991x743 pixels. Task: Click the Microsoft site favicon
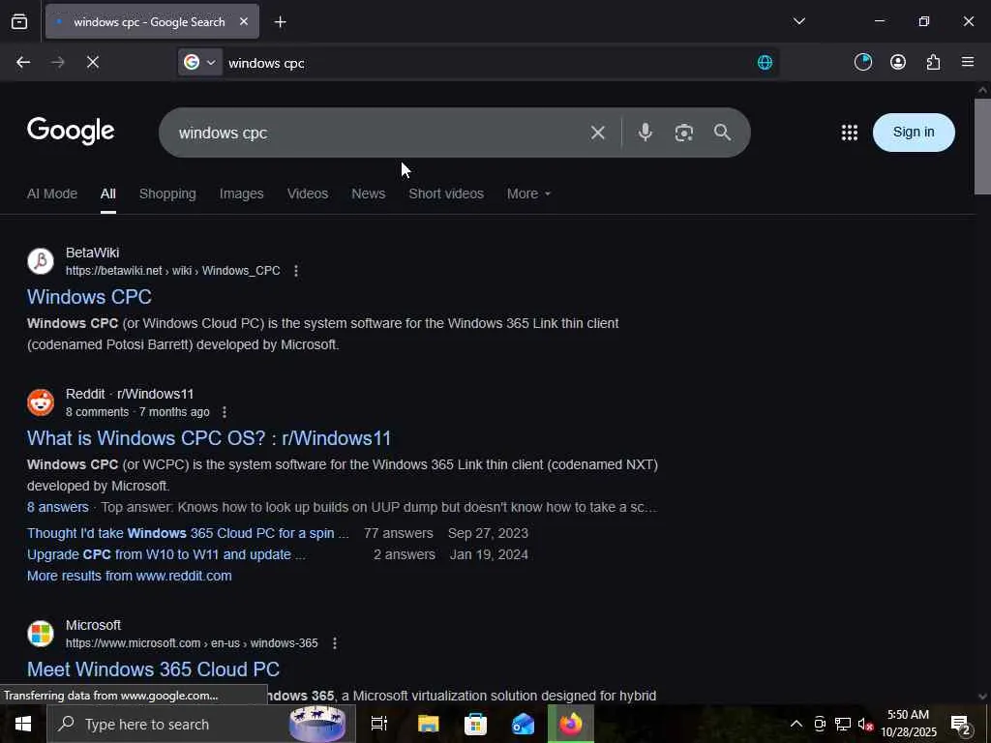tap(41, 634)
